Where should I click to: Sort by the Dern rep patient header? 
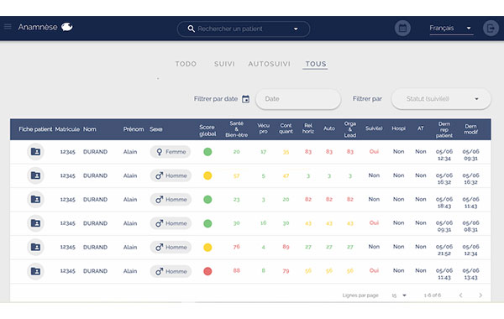(x=444, y=129)
